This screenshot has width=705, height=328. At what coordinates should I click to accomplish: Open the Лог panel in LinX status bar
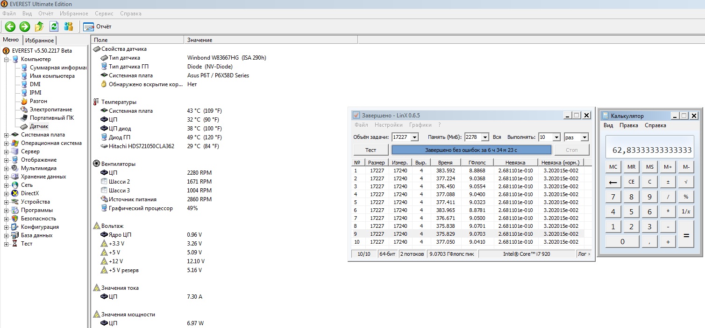click(x=584, y=254)
